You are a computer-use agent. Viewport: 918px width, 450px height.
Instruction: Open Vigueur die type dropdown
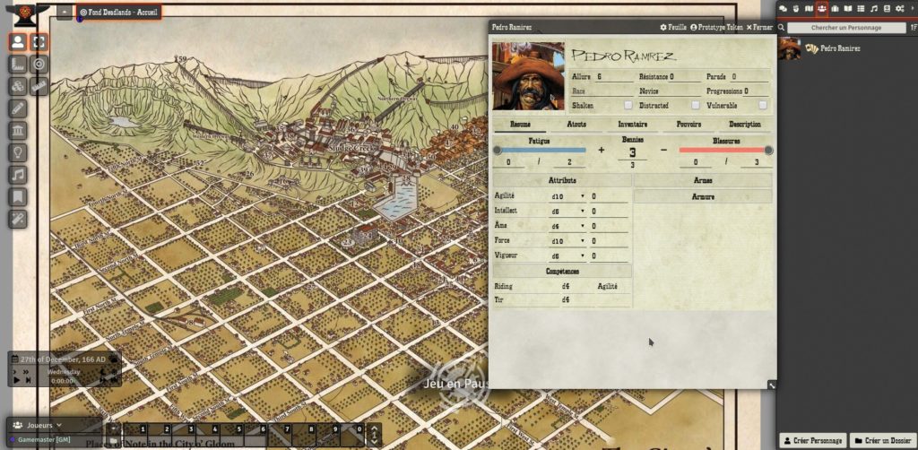pos(567,255)
